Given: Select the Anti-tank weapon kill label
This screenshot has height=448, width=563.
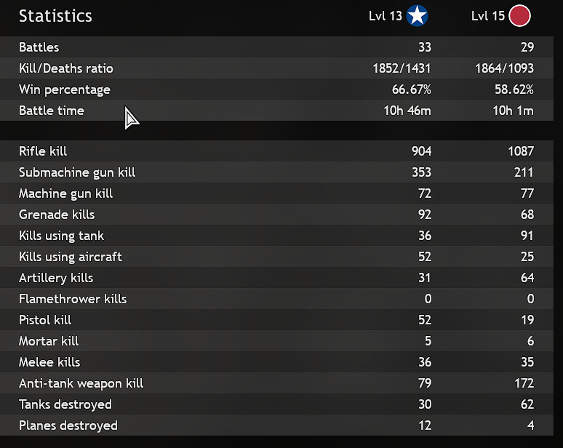Looking at the screenshot, I should coord(81,383).
